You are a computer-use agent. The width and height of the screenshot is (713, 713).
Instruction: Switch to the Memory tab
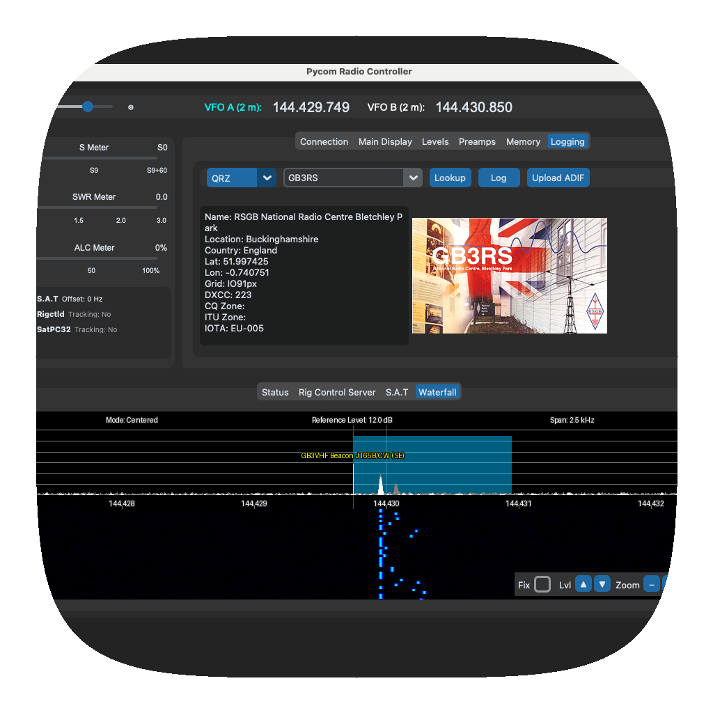[x=523, y=141]
